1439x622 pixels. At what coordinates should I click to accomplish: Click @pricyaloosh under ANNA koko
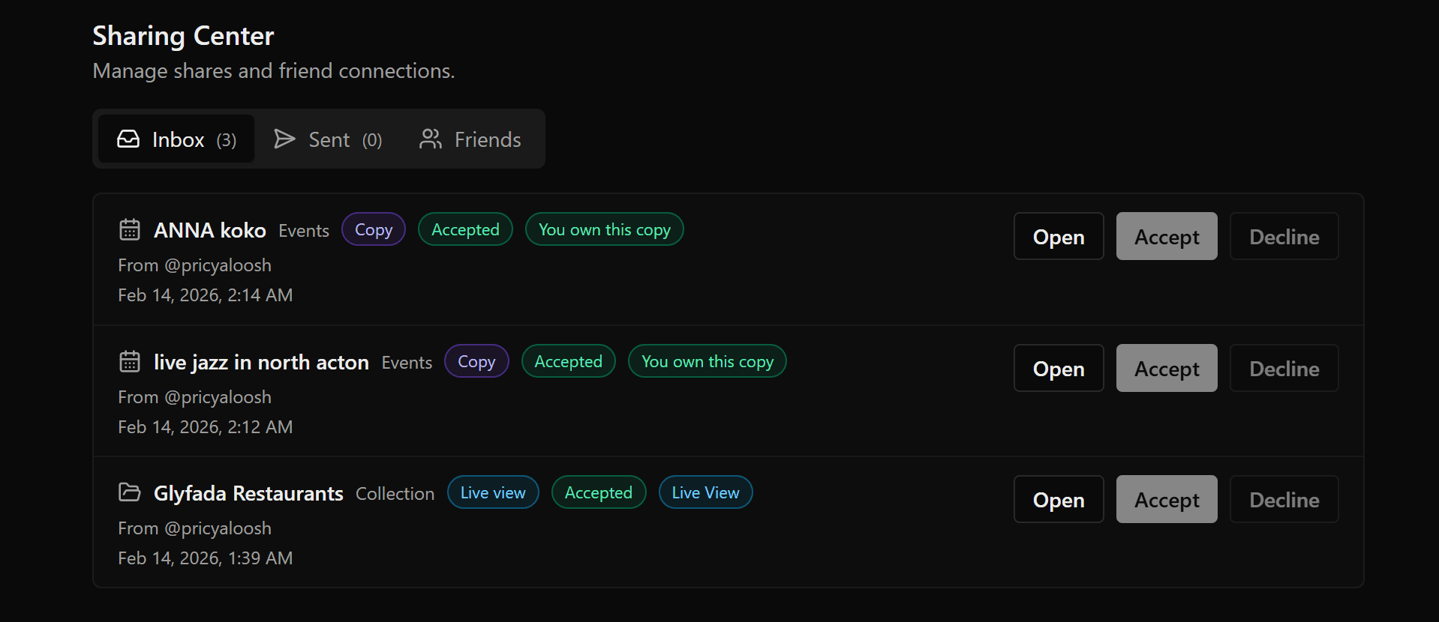[217, 265]
